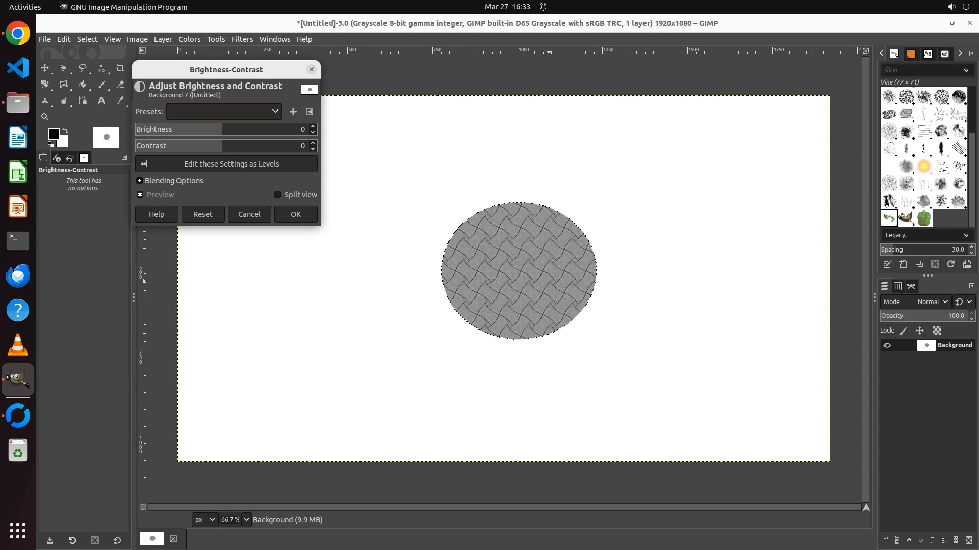Select the Bucket Fill tool
979x550 pixels.
click(x=83, y=85)
